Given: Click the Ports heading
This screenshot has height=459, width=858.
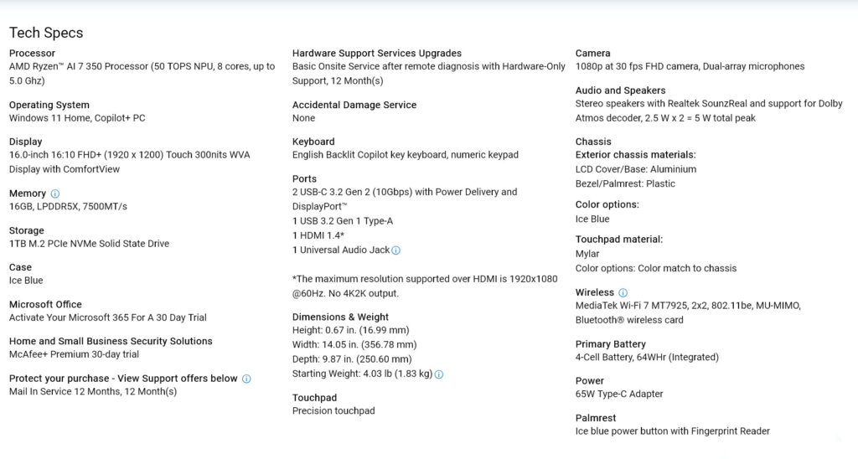Looking at the screenshot, I should 304,178.
